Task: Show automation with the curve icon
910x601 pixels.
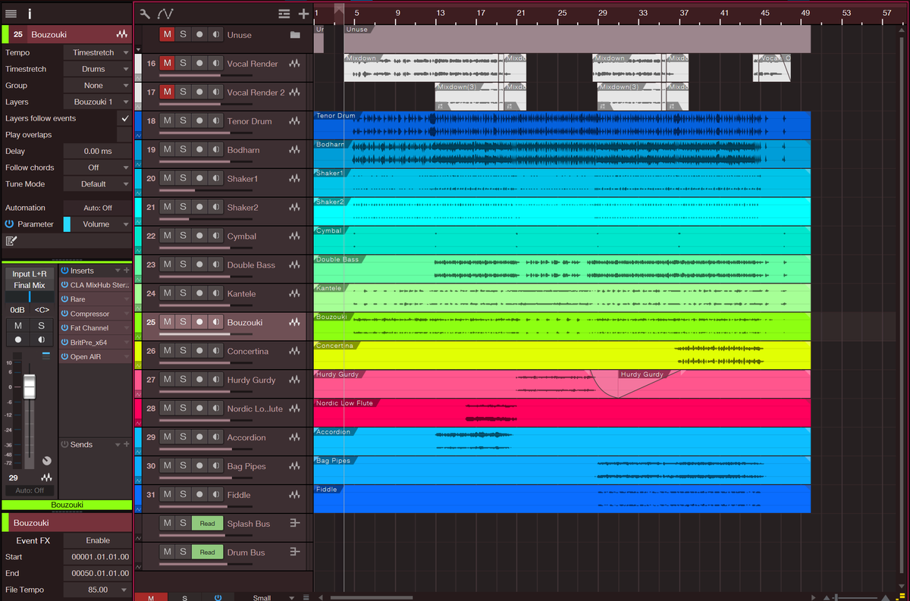Action: point(165,13)
